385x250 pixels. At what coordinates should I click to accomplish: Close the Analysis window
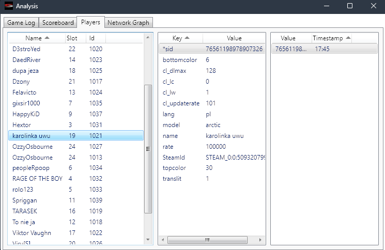point(374,6)
